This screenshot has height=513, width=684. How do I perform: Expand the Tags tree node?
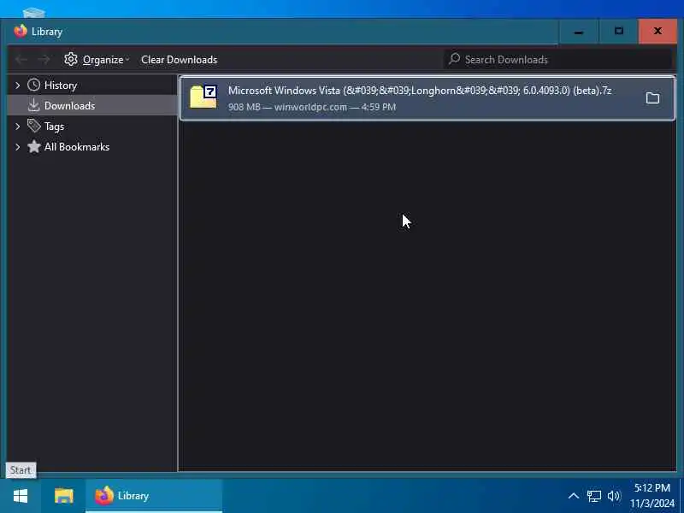click(17, 126)
